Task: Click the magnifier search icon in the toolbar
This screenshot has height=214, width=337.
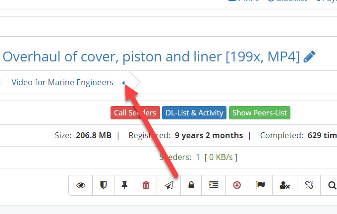Action: pyautogui.click(x=332, y=185)
